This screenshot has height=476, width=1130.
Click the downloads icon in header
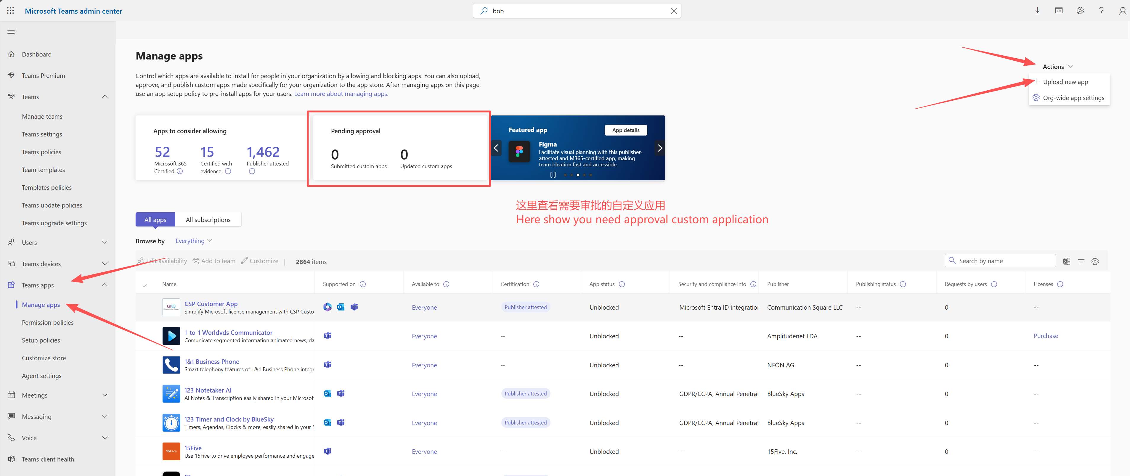click(1037, 11)
